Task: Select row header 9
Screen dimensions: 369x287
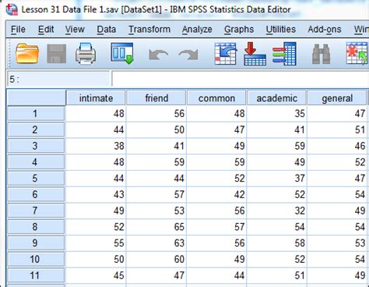Action: (x=36, y=243)
